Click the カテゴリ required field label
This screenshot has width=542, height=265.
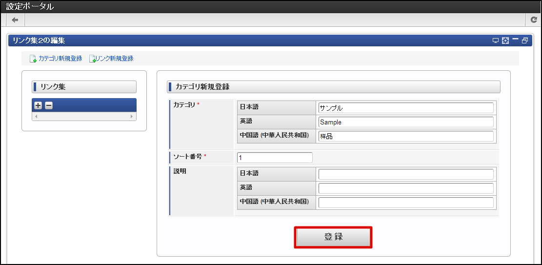click(x=185, y=105)
